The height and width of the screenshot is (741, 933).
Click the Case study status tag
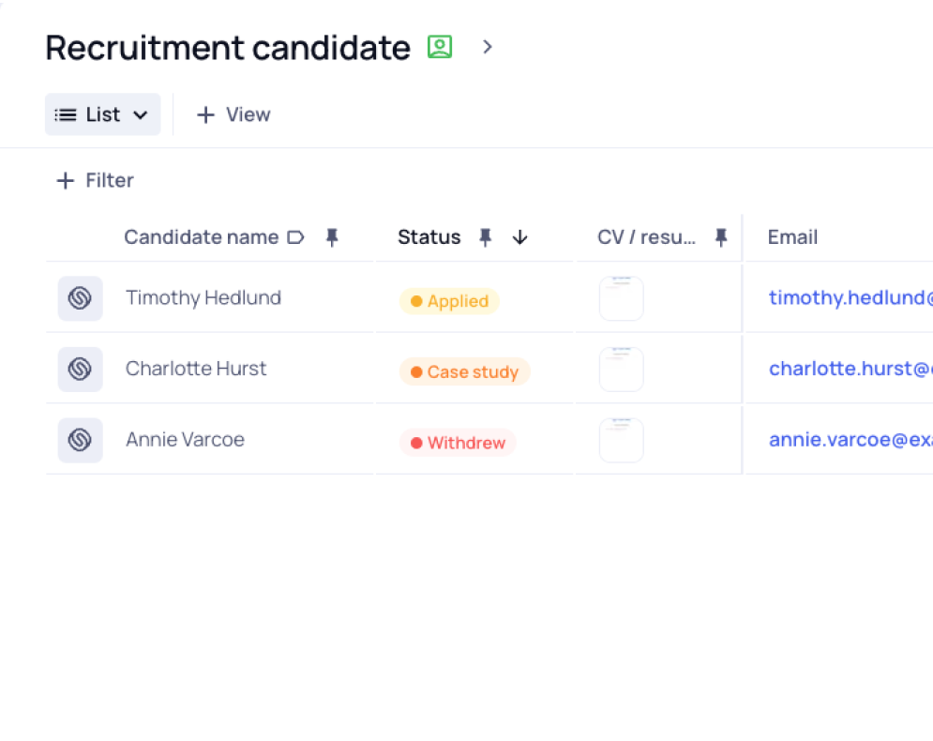pyautogui.click(x=464, y=372)
